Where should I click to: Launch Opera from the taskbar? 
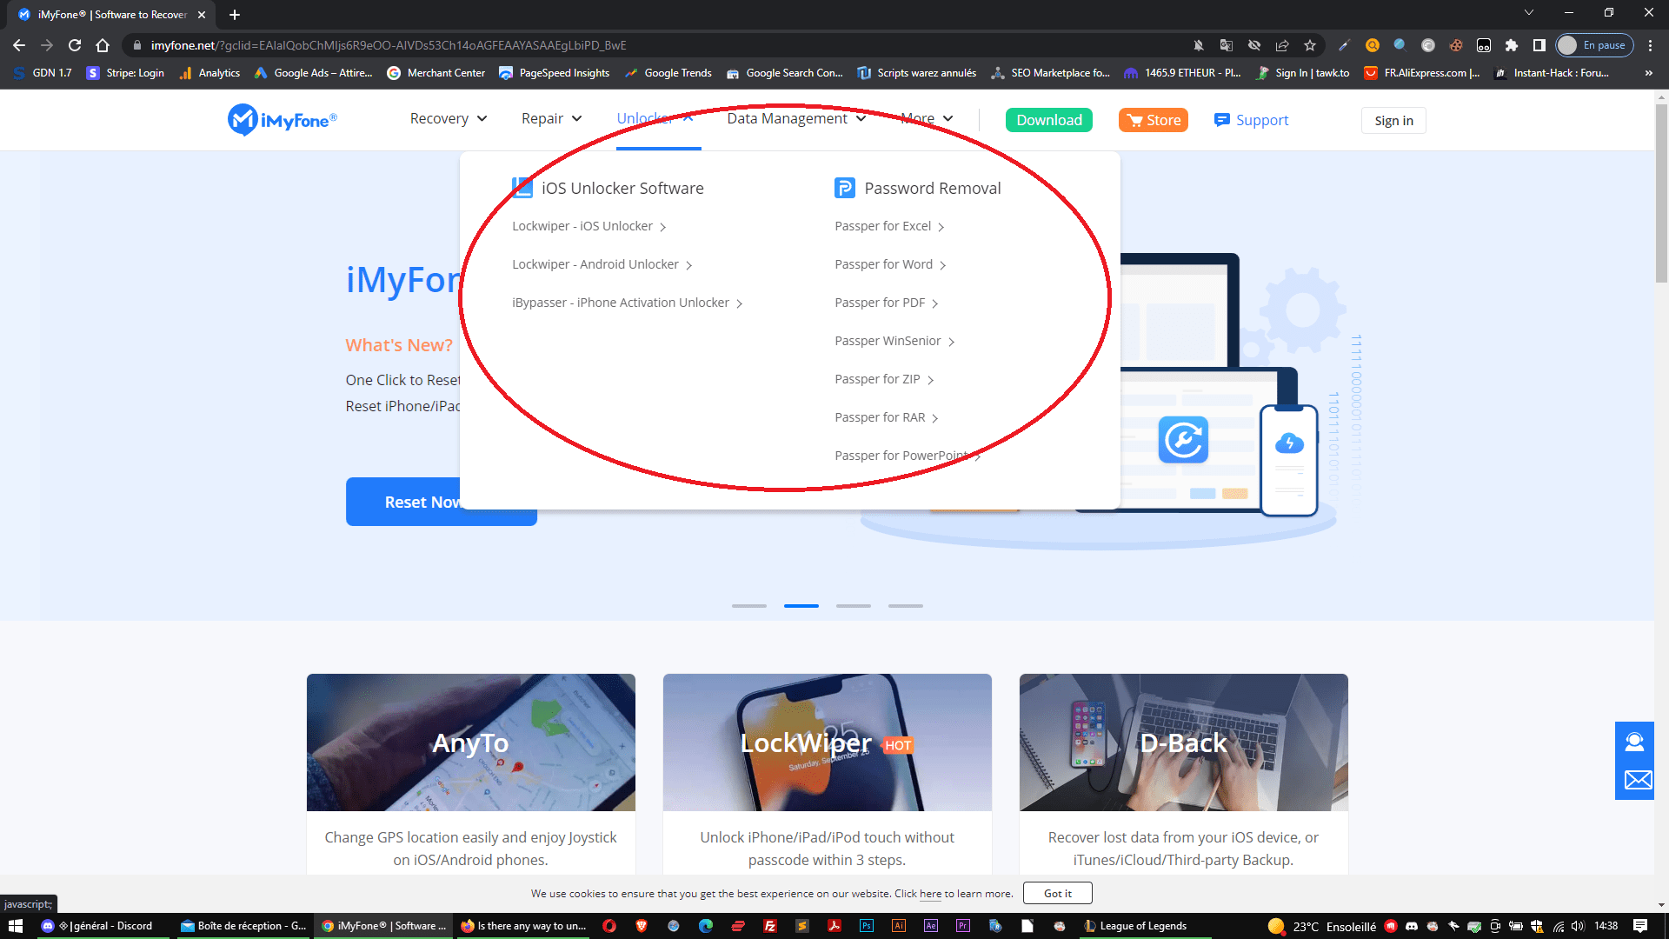pyautogui.click(x=609, y=926)
